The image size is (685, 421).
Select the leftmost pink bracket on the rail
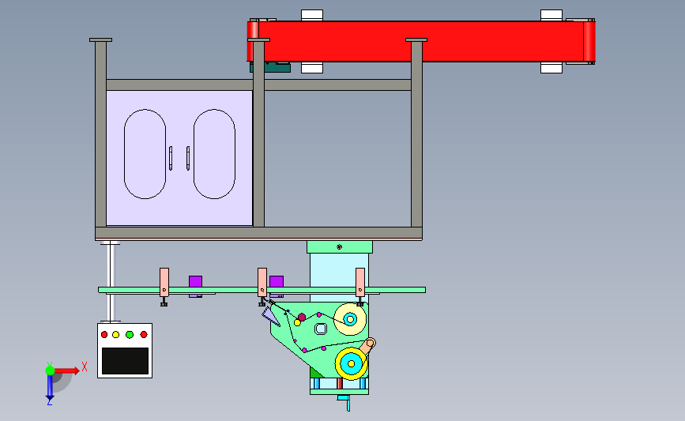click(164, 282)
